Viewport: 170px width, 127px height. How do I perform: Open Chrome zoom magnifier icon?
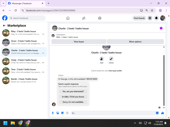[147, 10]
